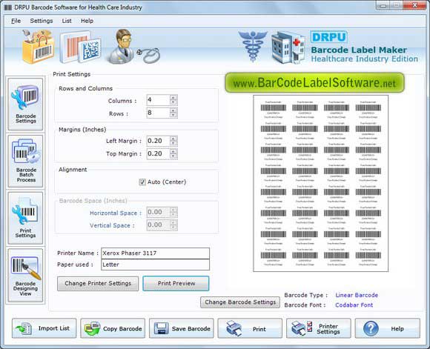This screenshot has width=430, height=349.
Task: Click the bottom Help button
Action: point(388,328)
